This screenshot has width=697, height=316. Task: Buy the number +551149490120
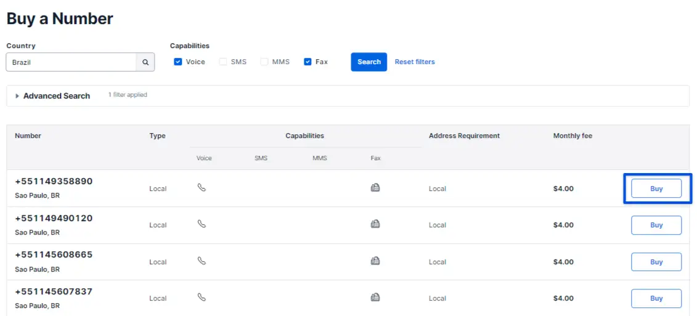tap(656, 225)
